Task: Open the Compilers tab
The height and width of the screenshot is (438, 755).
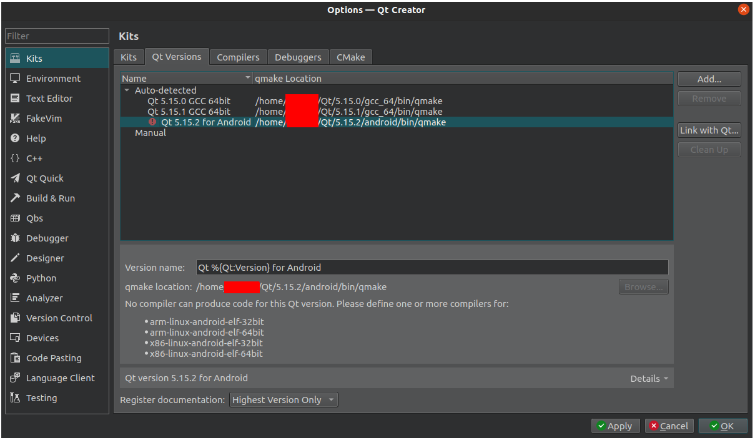Action: click(238, 57)
